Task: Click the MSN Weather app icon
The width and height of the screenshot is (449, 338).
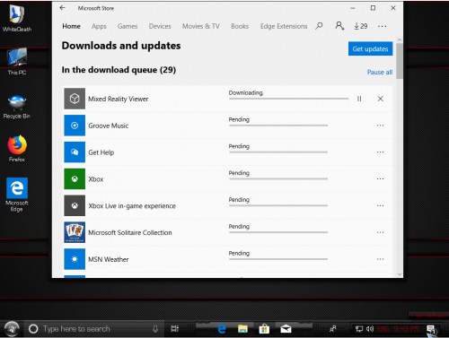Action: [x=75, y=259]
